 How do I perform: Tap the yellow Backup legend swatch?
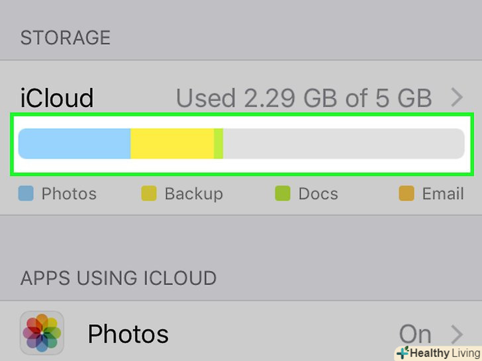pos(149,194)
